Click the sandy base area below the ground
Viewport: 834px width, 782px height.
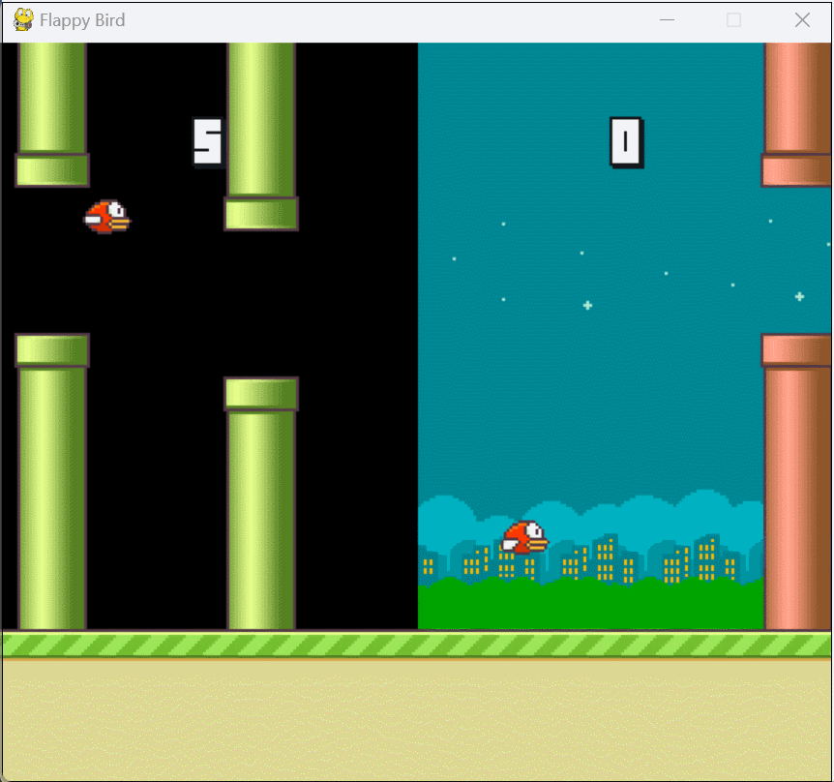[x=416, y=718]
